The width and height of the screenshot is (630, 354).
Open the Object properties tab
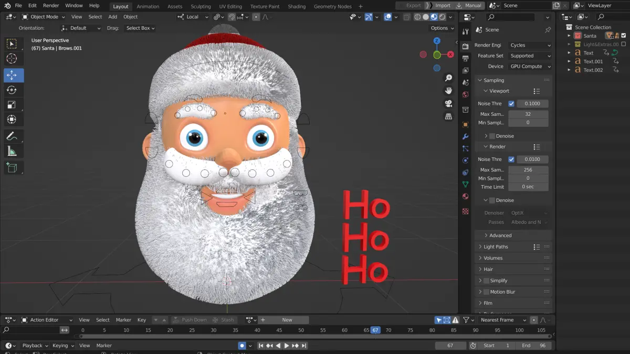(x=465, y=125)
